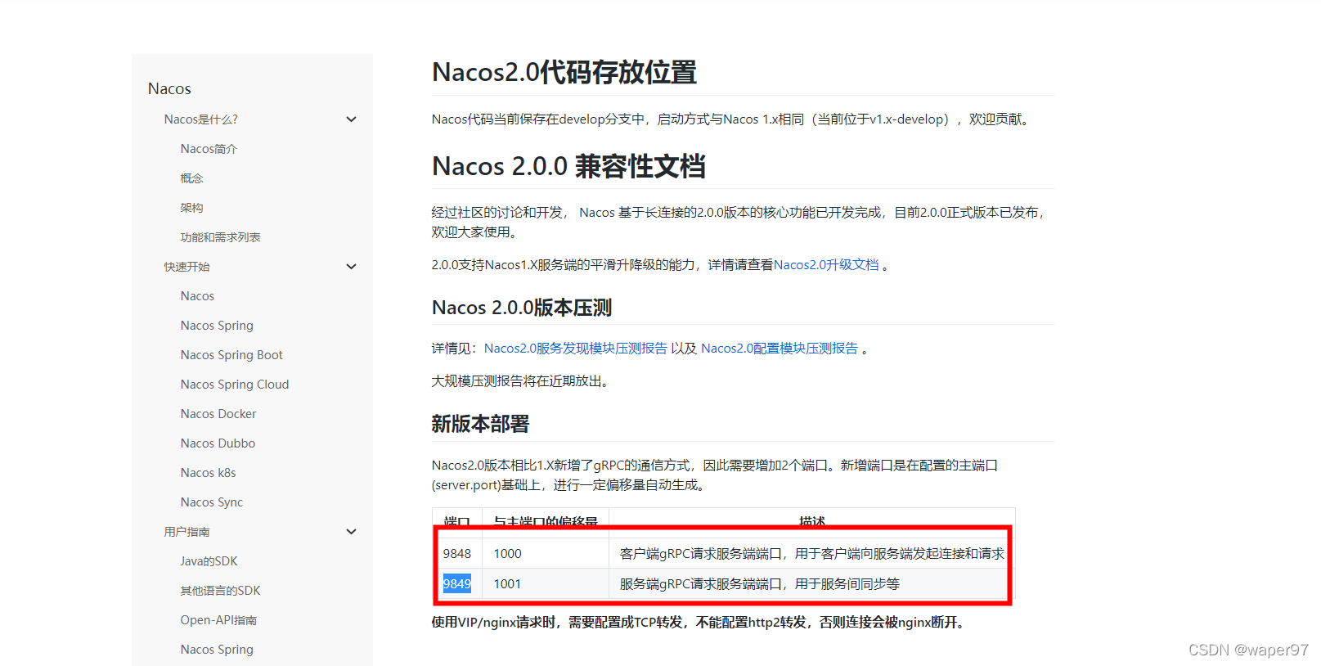Open the Nacos Dubbo page
Image resolution: width=1321 pixels, height=666 pixels.
point(218,443)
